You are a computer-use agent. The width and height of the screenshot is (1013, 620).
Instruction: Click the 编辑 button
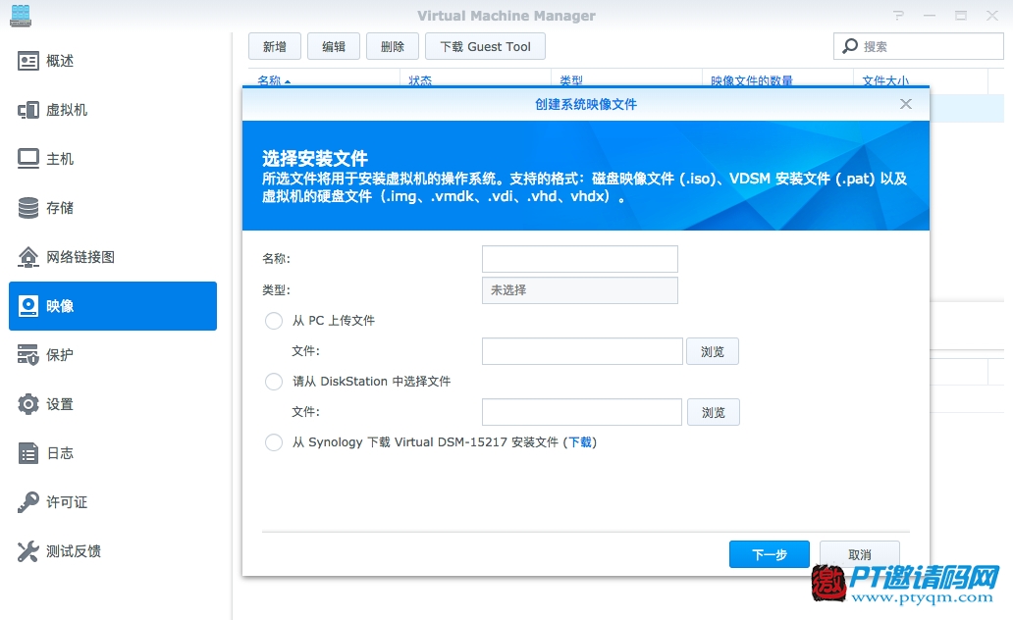tap(334, 46)
